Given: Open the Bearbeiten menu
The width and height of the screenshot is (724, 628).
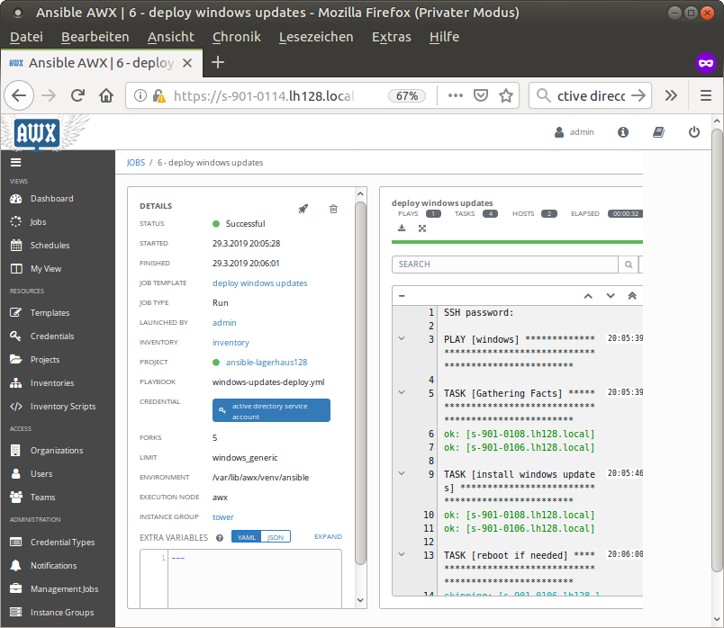Looking at the screenshot, I should coord(95,37).
